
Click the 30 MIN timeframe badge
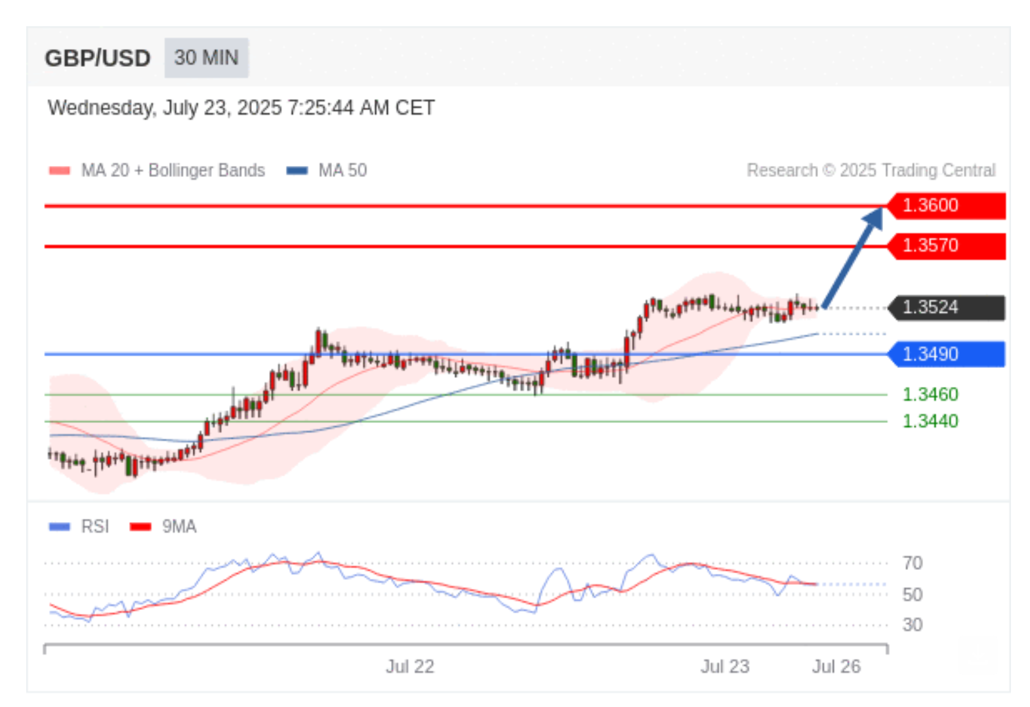(x=206, y=58)
